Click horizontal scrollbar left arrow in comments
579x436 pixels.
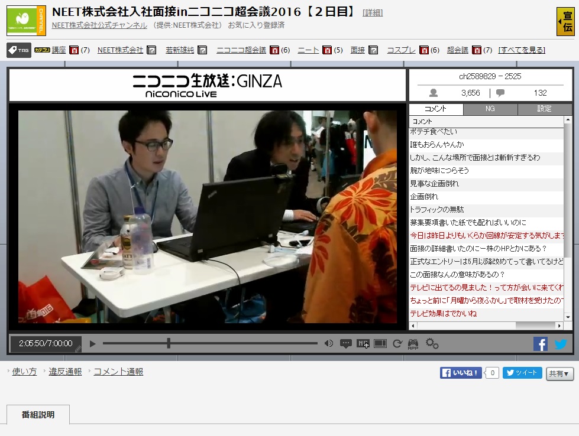[413, 326]
